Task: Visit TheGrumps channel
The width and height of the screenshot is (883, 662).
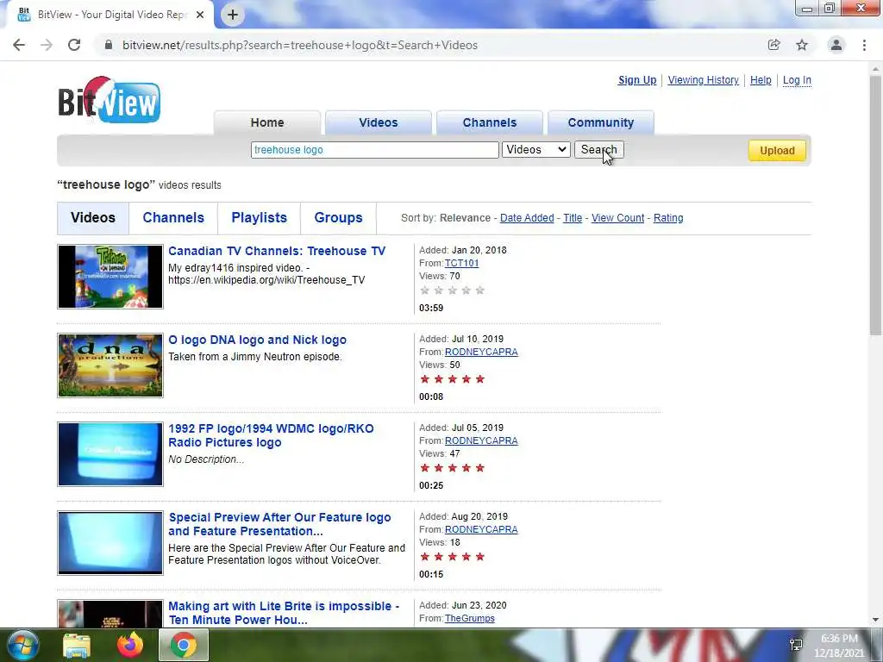Action: (470, 618)
